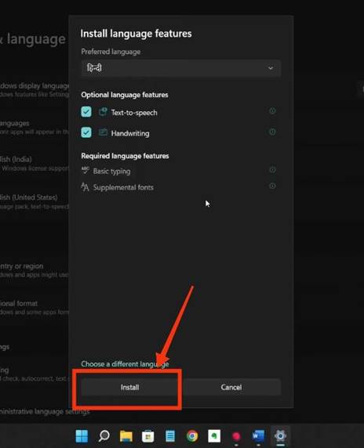Open taskbar Search magnifier
The height and width of the screenshot is (448, 364).
pos(104,436)
